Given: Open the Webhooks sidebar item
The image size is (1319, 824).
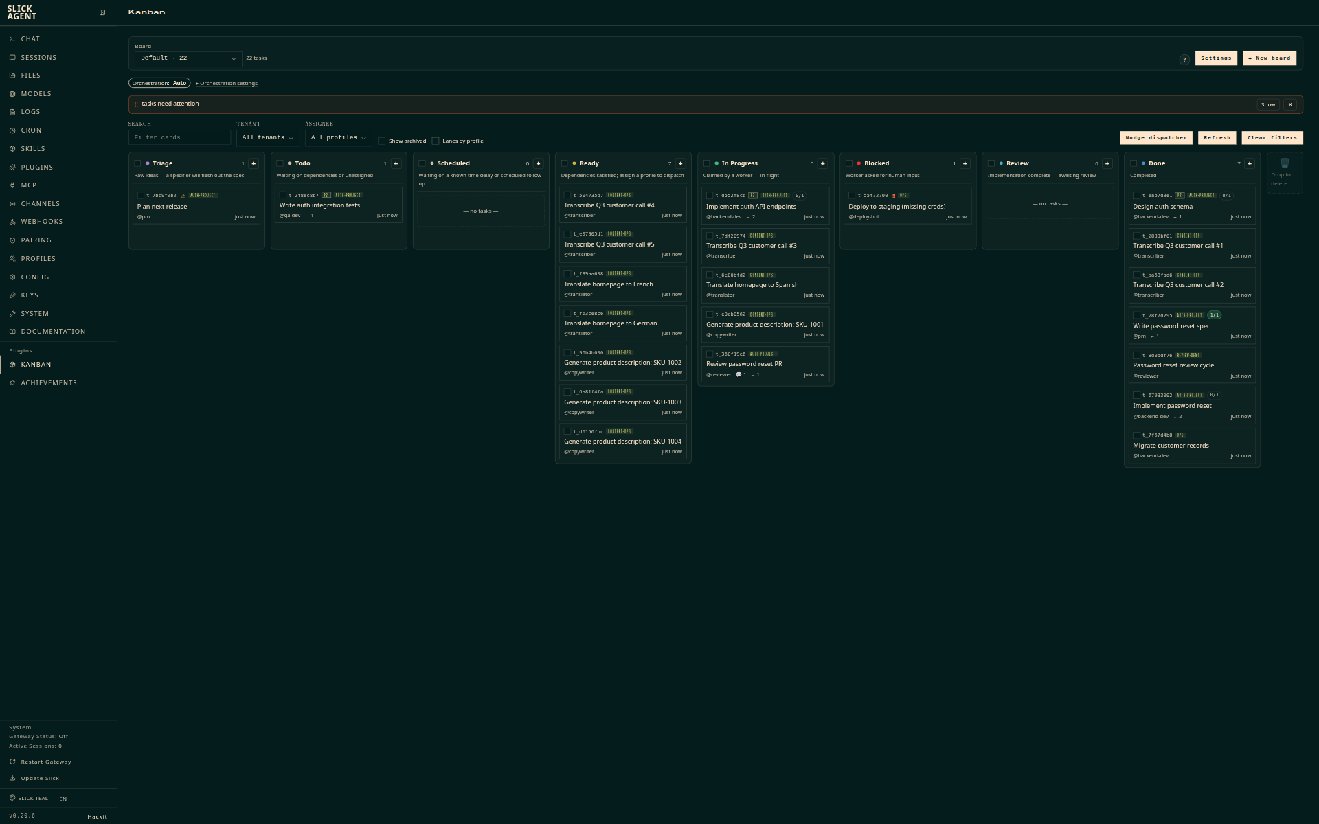Looking at the screenshot, I should [x=58, y=222].
